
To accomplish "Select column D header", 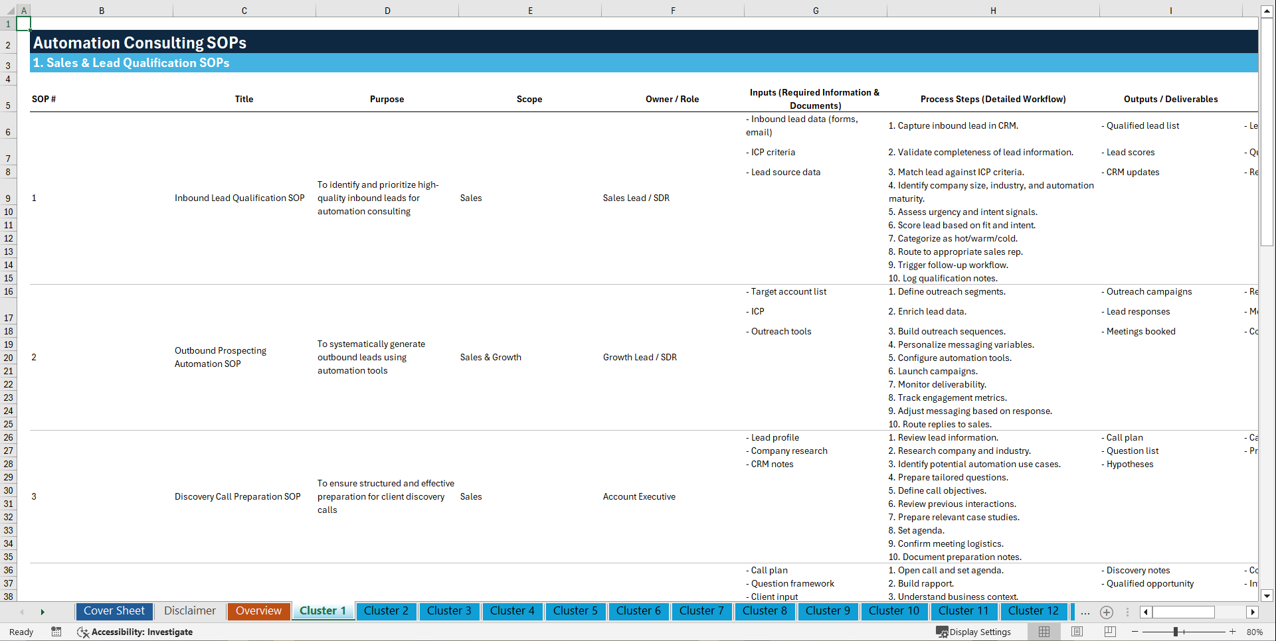I will click(387, 10).
